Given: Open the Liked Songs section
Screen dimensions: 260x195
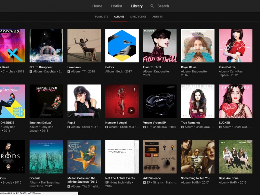Looking at the screenshot, I should tap(138, 17).
